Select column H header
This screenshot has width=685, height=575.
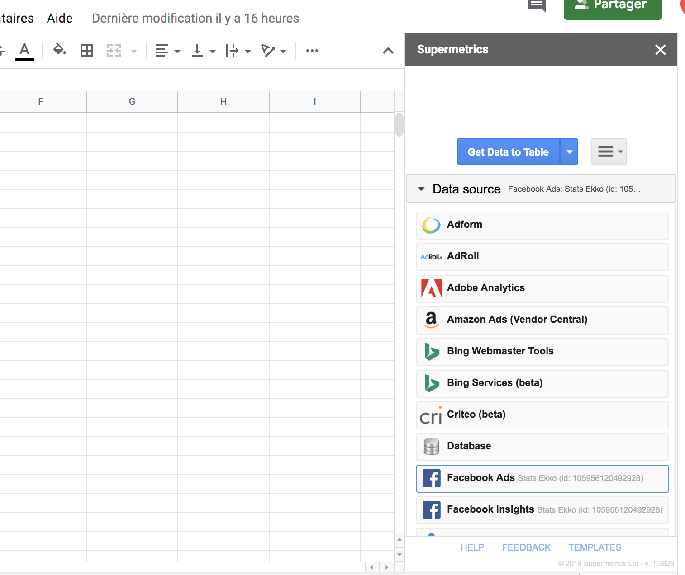point(224,102)
